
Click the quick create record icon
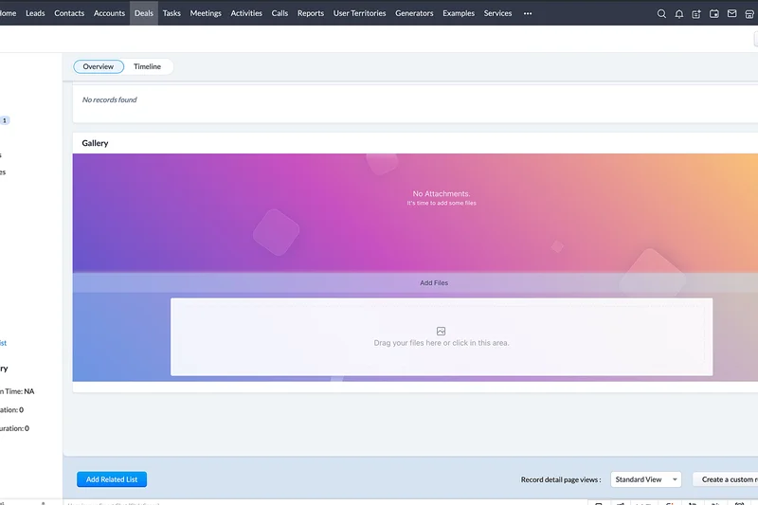tap(696, 13)
